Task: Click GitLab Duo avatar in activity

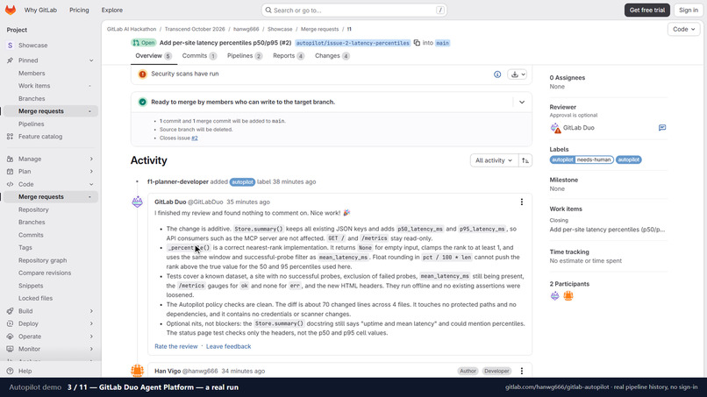Action: point(137,202)
